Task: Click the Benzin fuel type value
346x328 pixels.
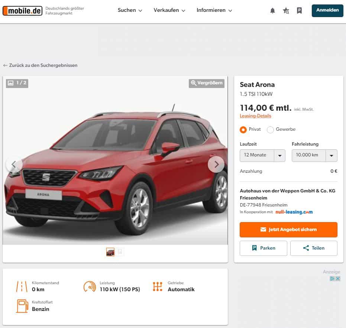Action: (x=41, y=309)
